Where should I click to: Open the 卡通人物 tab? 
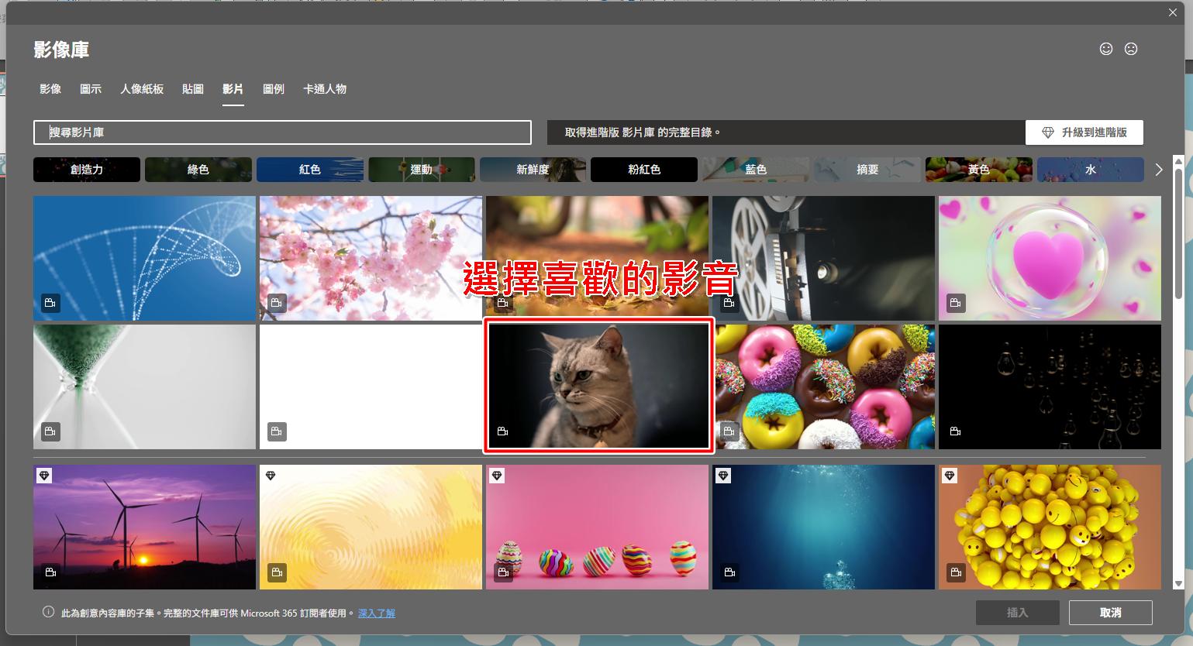tap(325, 89)
